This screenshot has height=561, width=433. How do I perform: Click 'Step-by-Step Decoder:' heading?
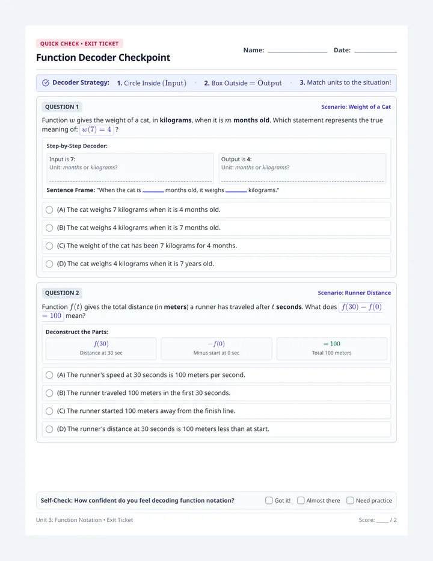click(x=77, y=146)
